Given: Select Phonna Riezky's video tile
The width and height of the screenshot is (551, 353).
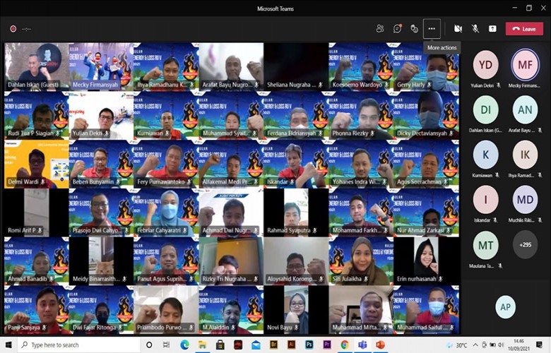Looking at the screenshot, I should coord(361,116).
